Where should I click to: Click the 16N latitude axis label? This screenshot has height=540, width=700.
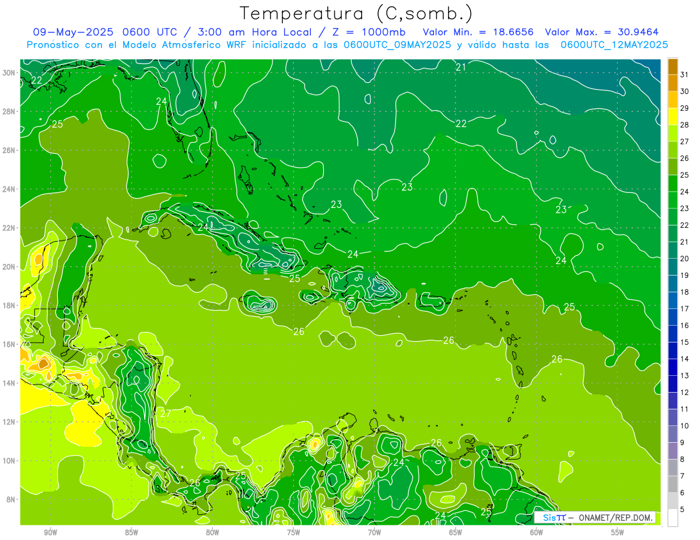click(9, 344)
